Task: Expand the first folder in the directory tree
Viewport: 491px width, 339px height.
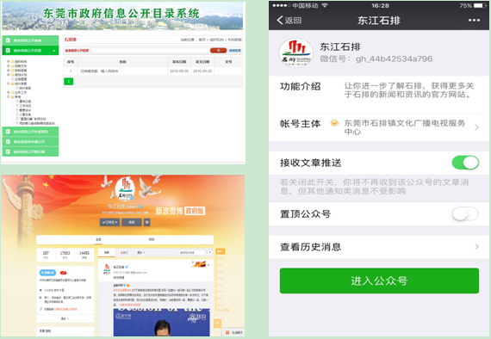Action: click(x=9, y=62)
